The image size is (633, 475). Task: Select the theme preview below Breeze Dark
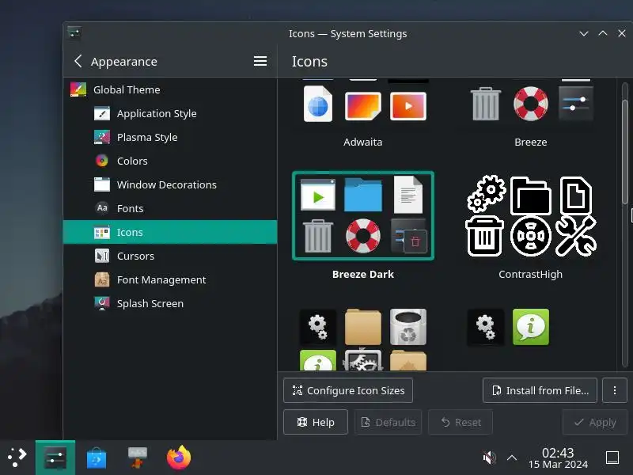click(363, 339)
